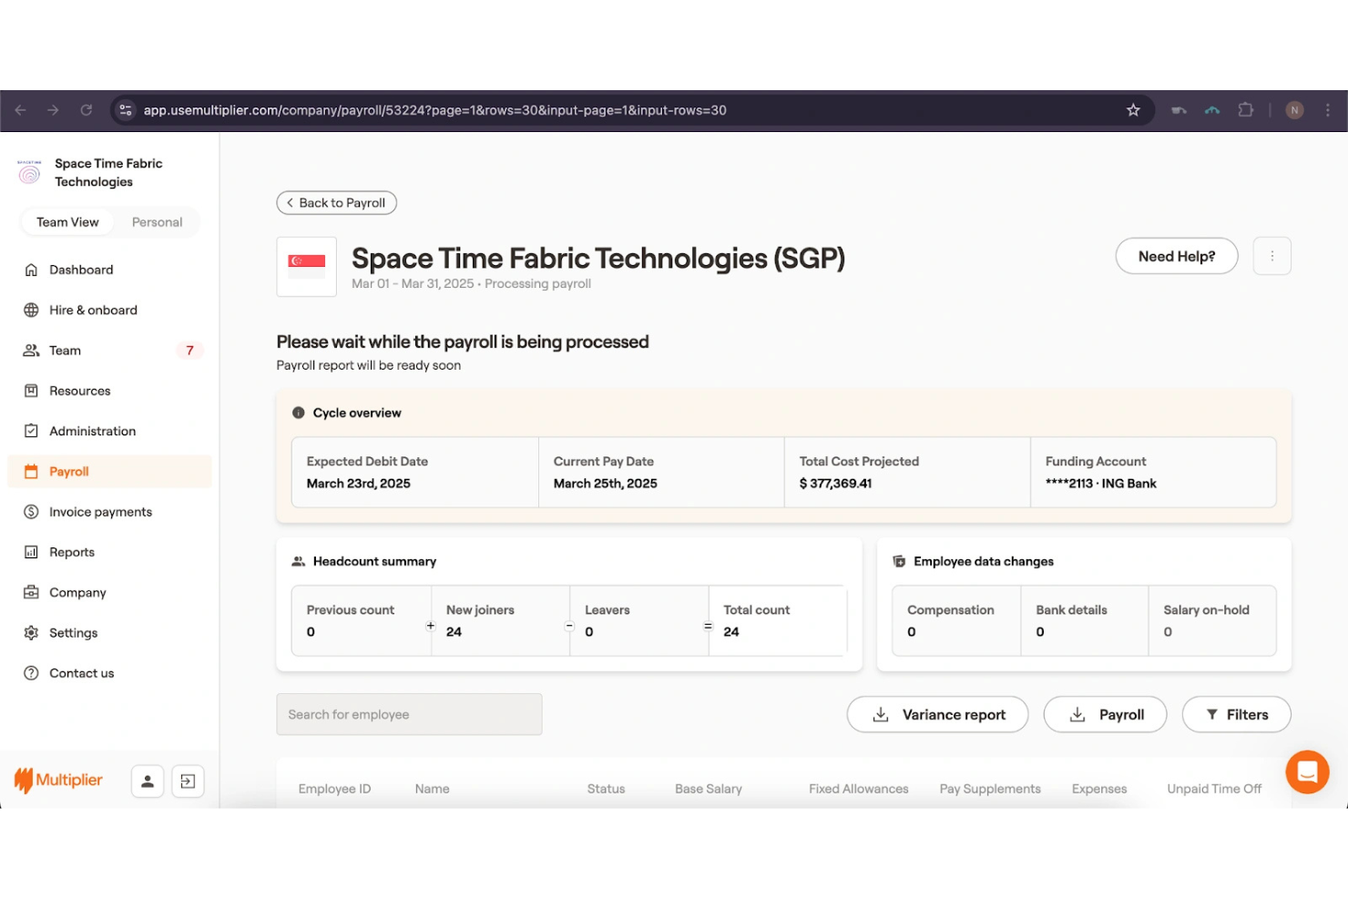
Task: Click the Status column header
Action: pyautogui.click(x=606, y=789)
